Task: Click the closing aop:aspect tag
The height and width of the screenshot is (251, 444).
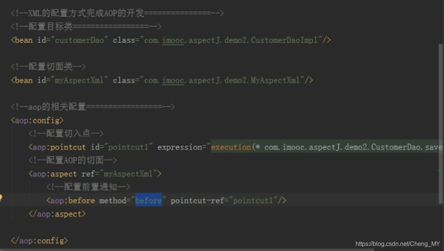Action: coord(57,214)
